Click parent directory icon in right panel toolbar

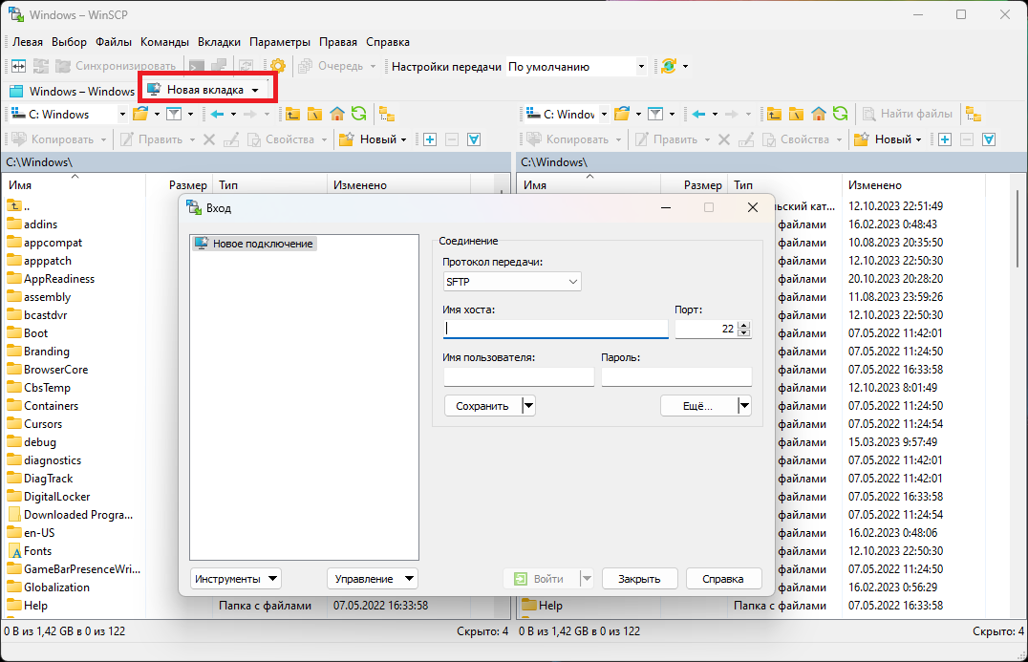[771, 114]
